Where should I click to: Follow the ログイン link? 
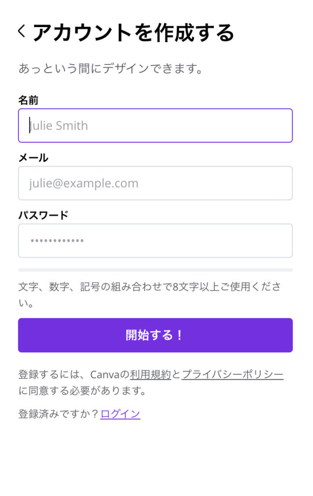click(x=120, y=414)
